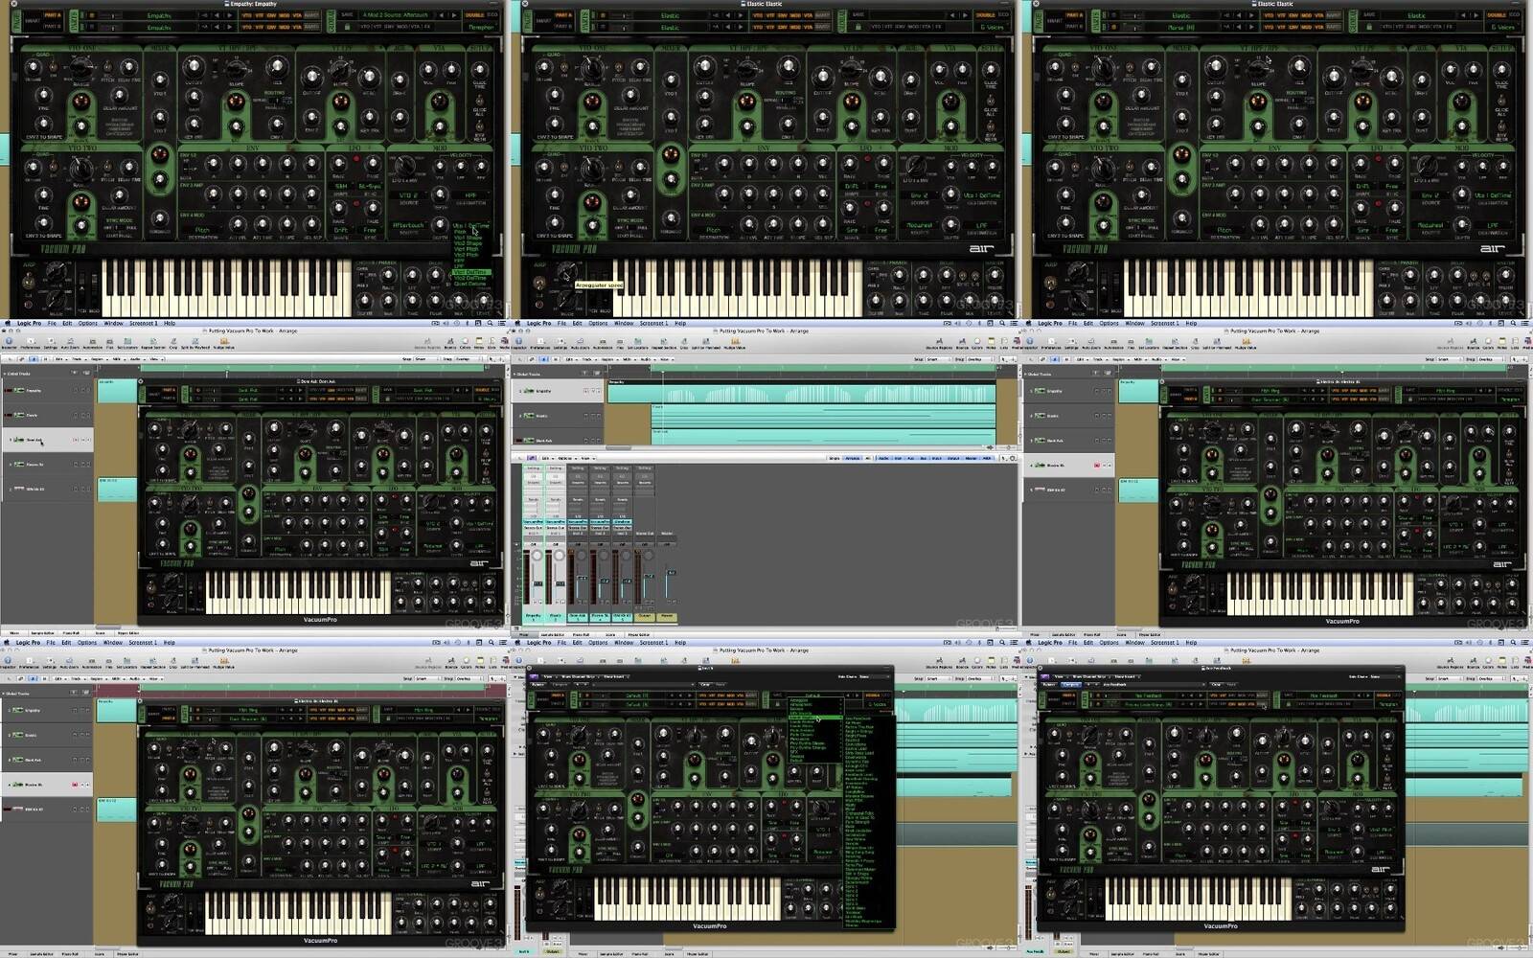Solo the Empathy track in the mixer screenshot

(x=599, y=391)
